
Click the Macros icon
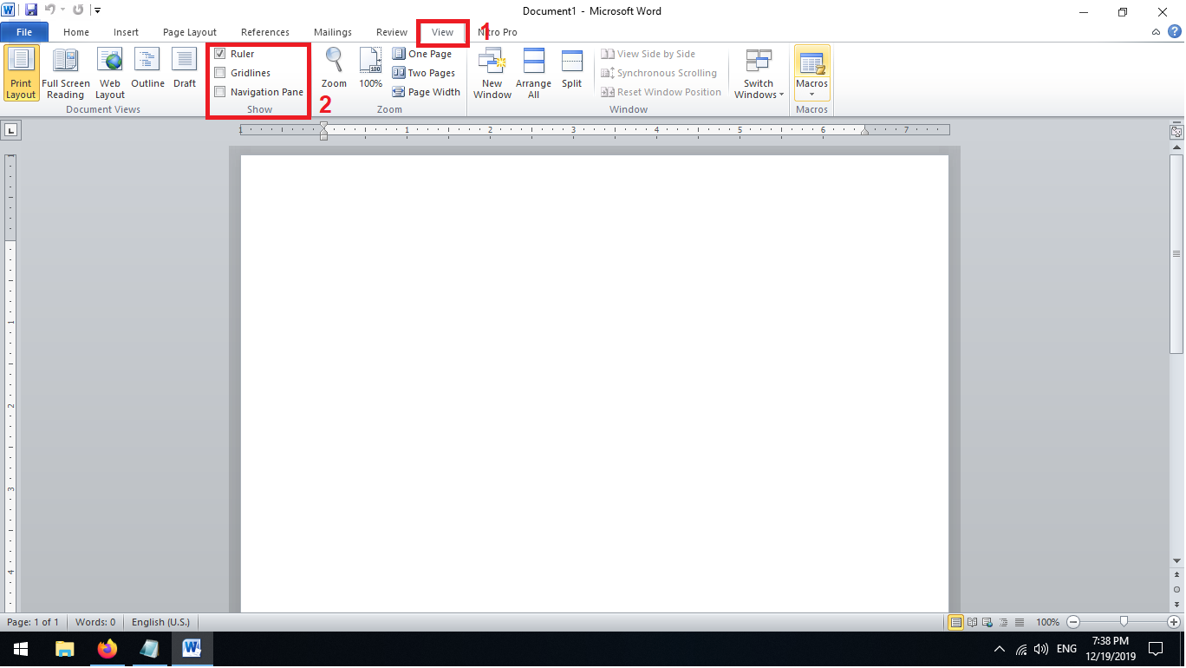pos(812,62)
